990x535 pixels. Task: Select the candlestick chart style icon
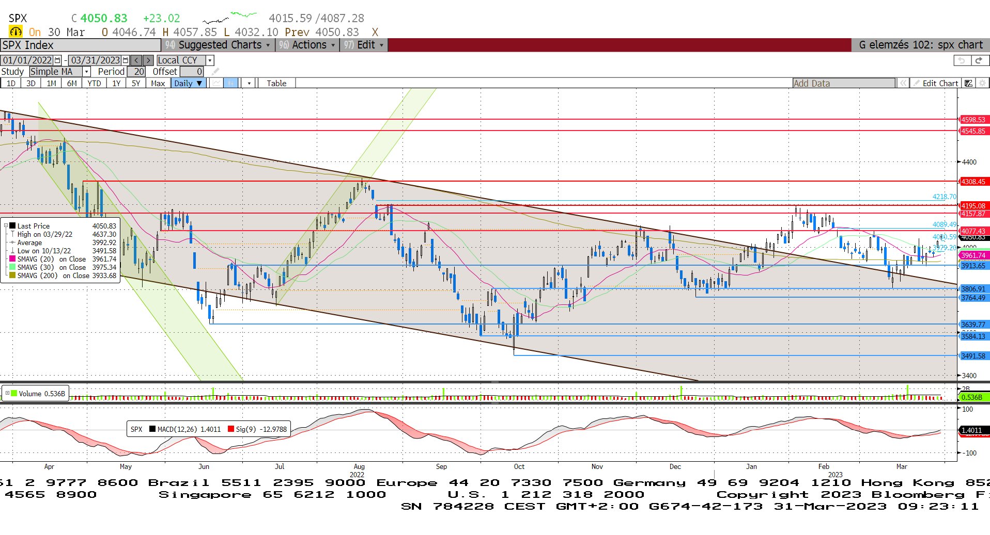pos(230,83)
